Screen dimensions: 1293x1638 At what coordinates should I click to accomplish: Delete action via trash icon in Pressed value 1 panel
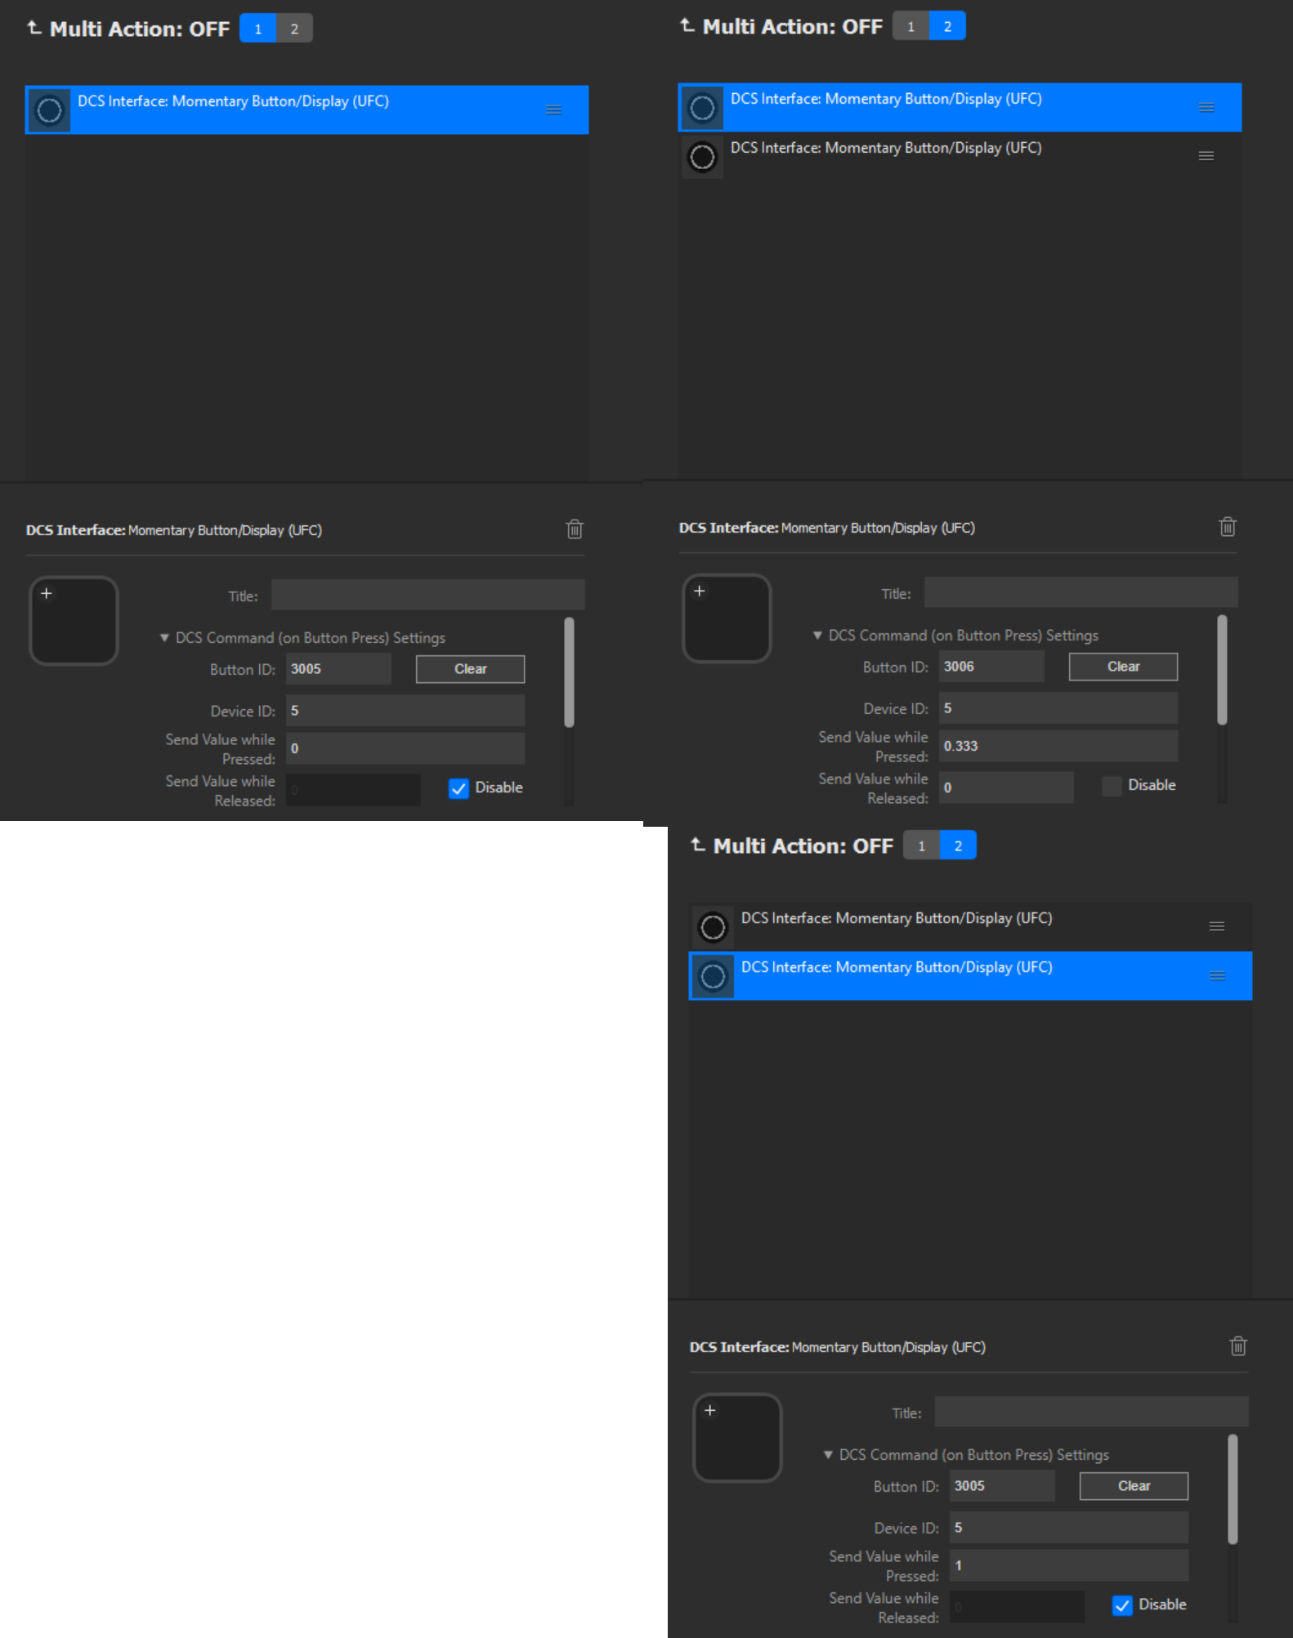[x=1238, y=1346]
